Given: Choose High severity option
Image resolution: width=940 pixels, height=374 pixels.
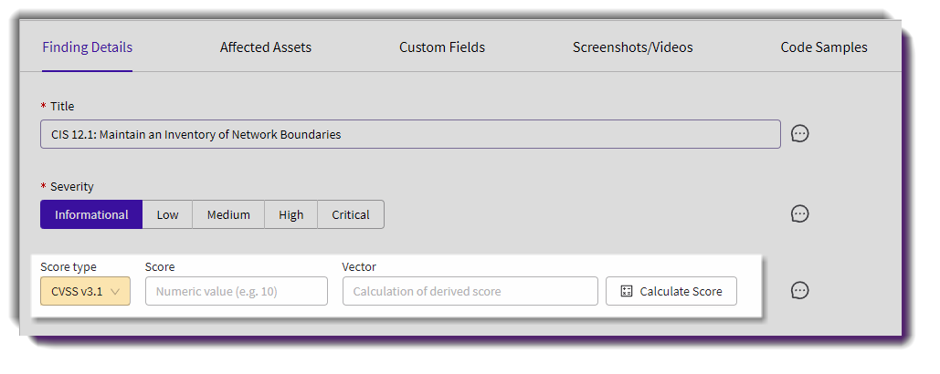Looking at the screenshot, I should 290,214.
